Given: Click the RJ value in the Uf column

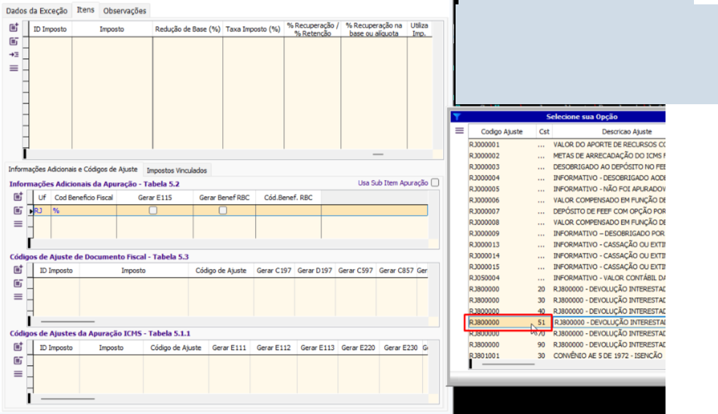Looking at the screenshot, I should click(x=38, y=211).
